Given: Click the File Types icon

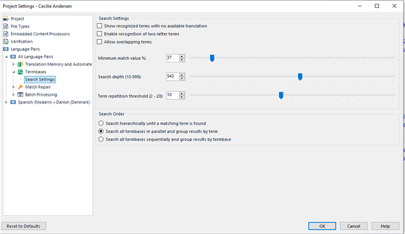Looking at the screenshot, I should pos(6,26).
